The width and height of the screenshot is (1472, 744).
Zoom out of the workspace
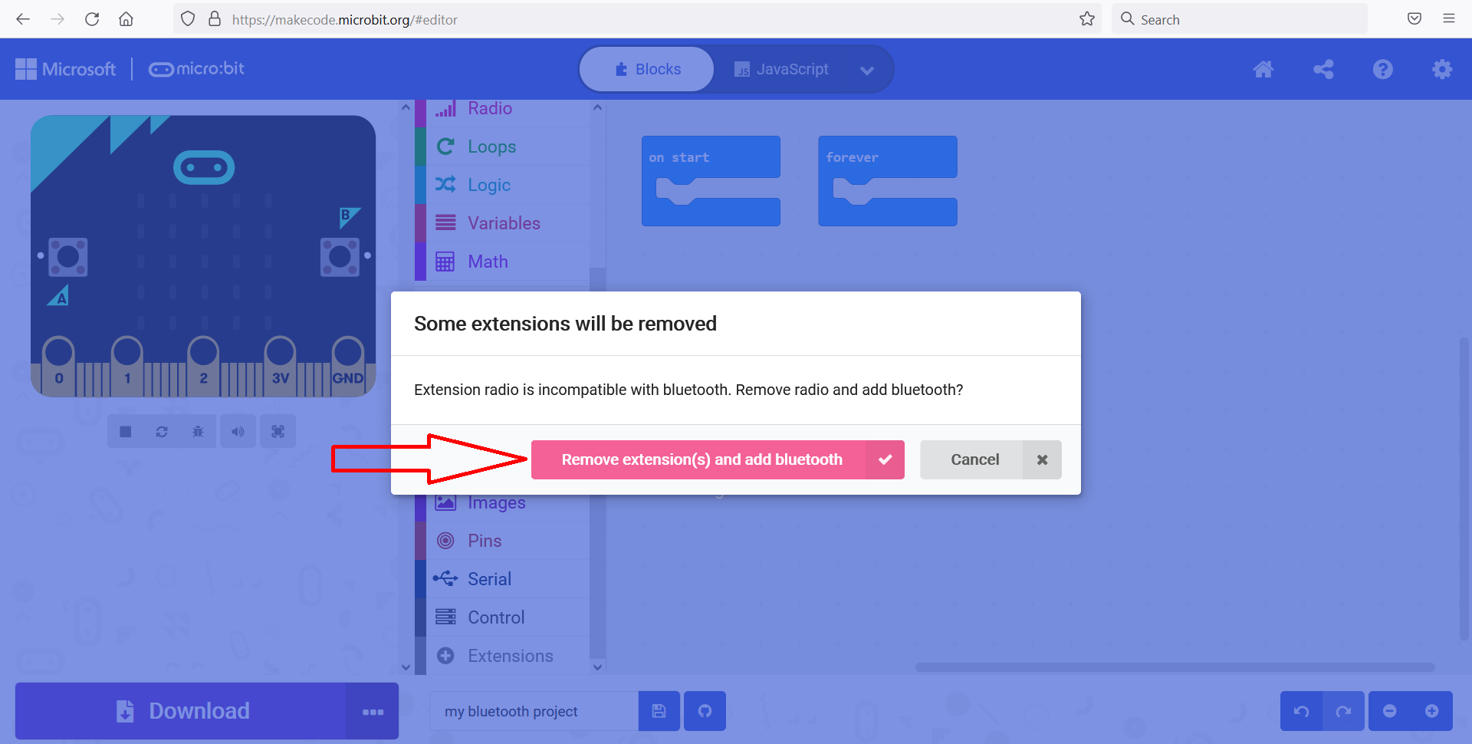[x=1389, y=711]
